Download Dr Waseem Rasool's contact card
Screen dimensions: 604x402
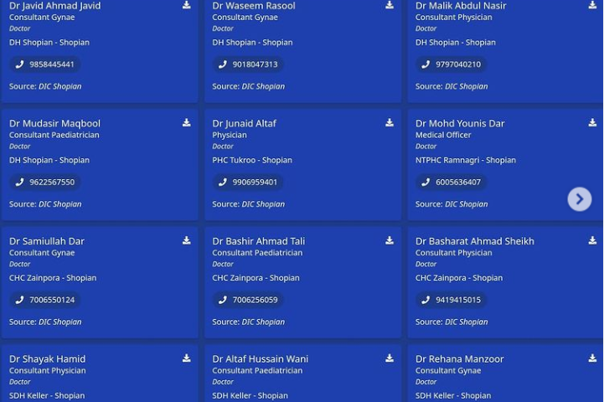(x=390, y=5)
